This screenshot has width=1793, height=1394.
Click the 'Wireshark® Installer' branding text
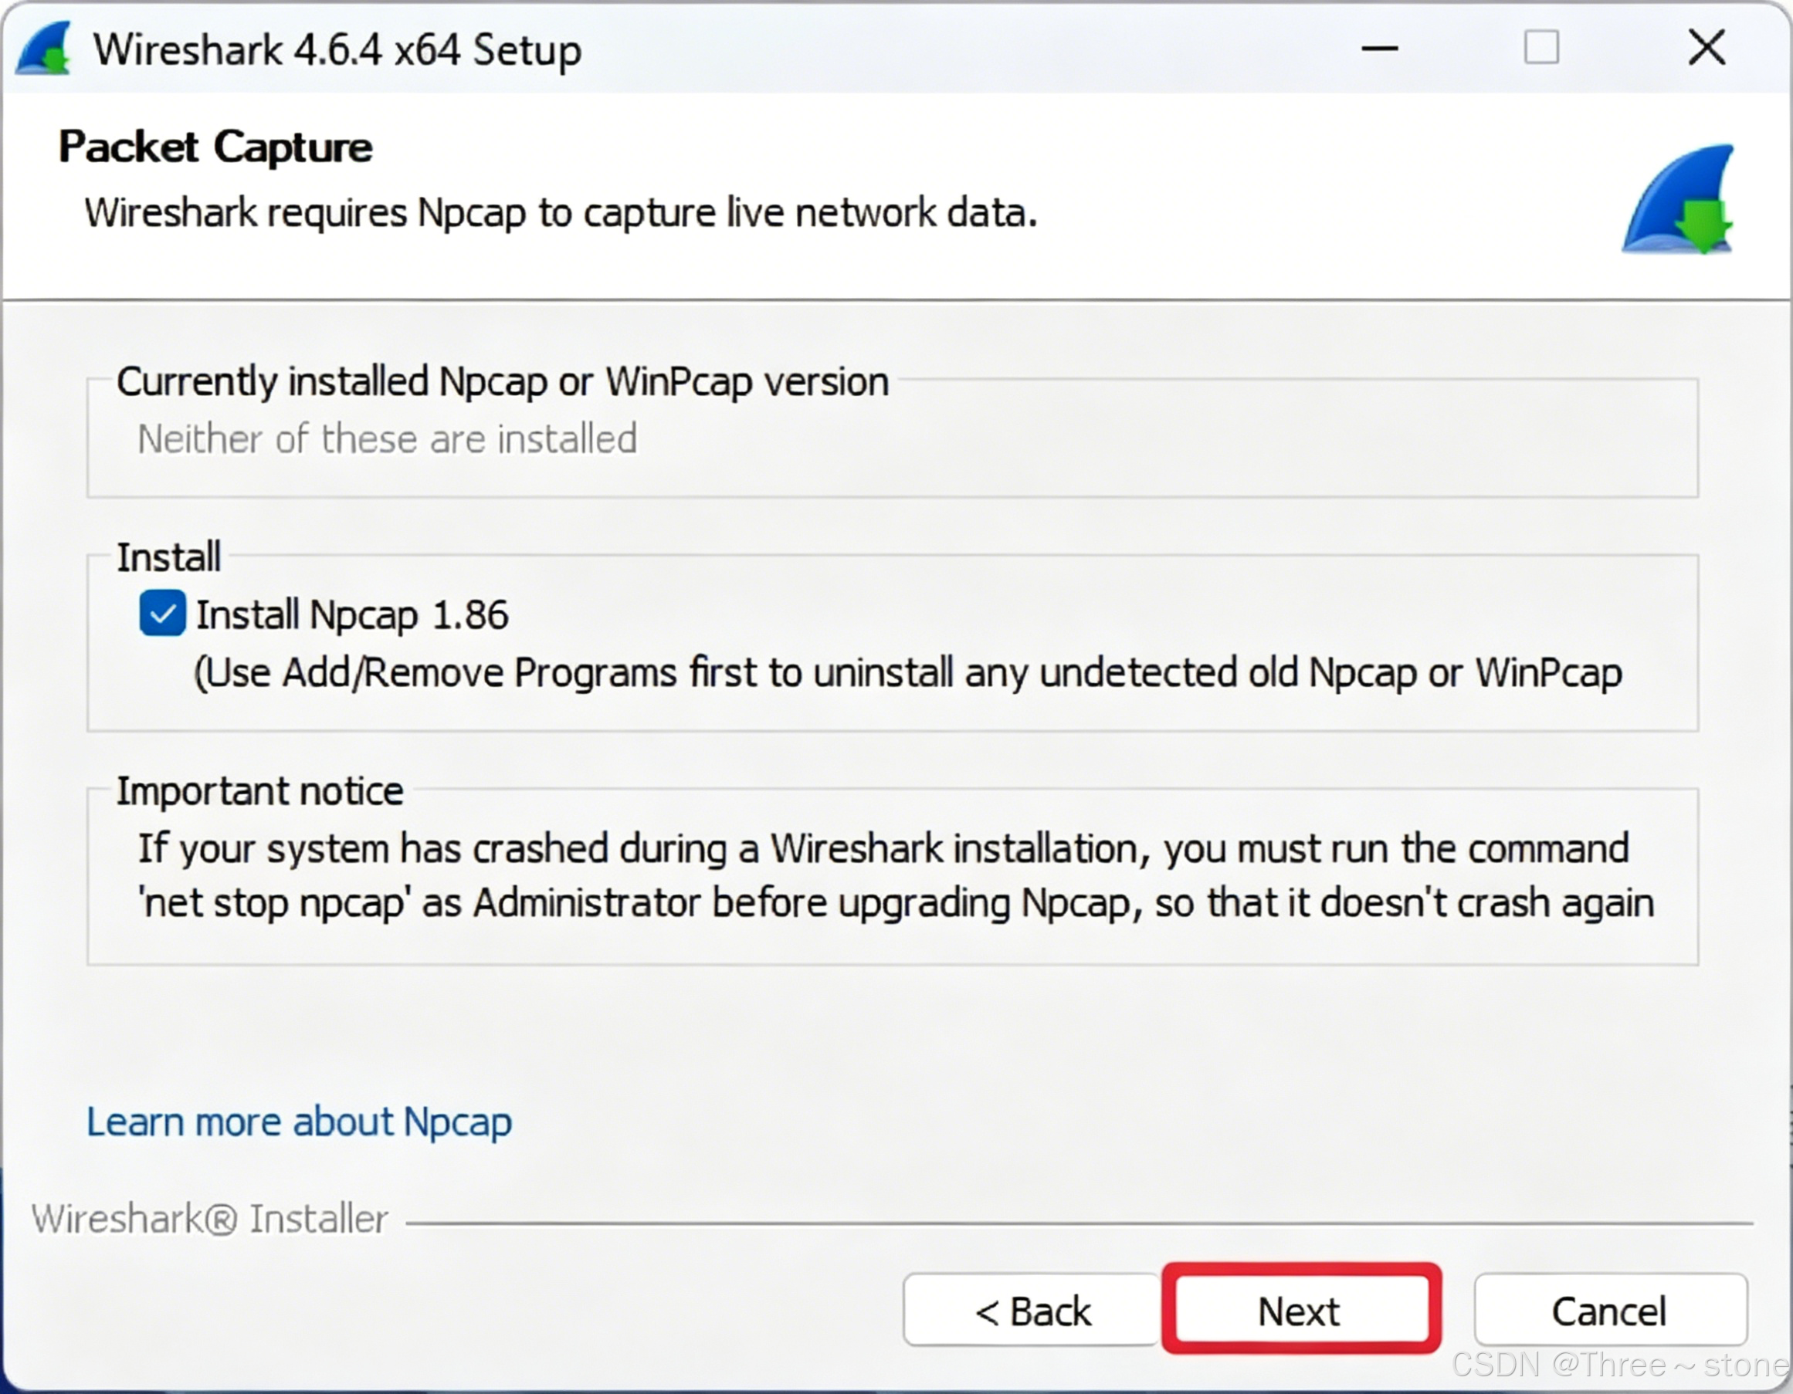coord(209,1219)
